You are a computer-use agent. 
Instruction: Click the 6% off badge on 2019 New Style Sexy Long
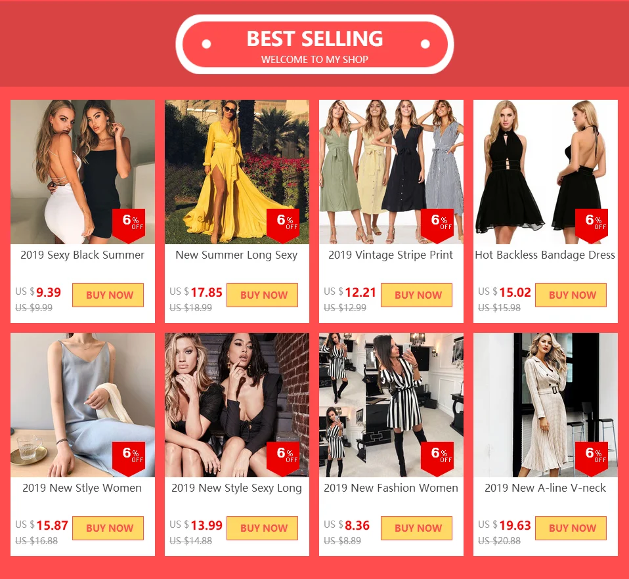click(x=283, y=459)
